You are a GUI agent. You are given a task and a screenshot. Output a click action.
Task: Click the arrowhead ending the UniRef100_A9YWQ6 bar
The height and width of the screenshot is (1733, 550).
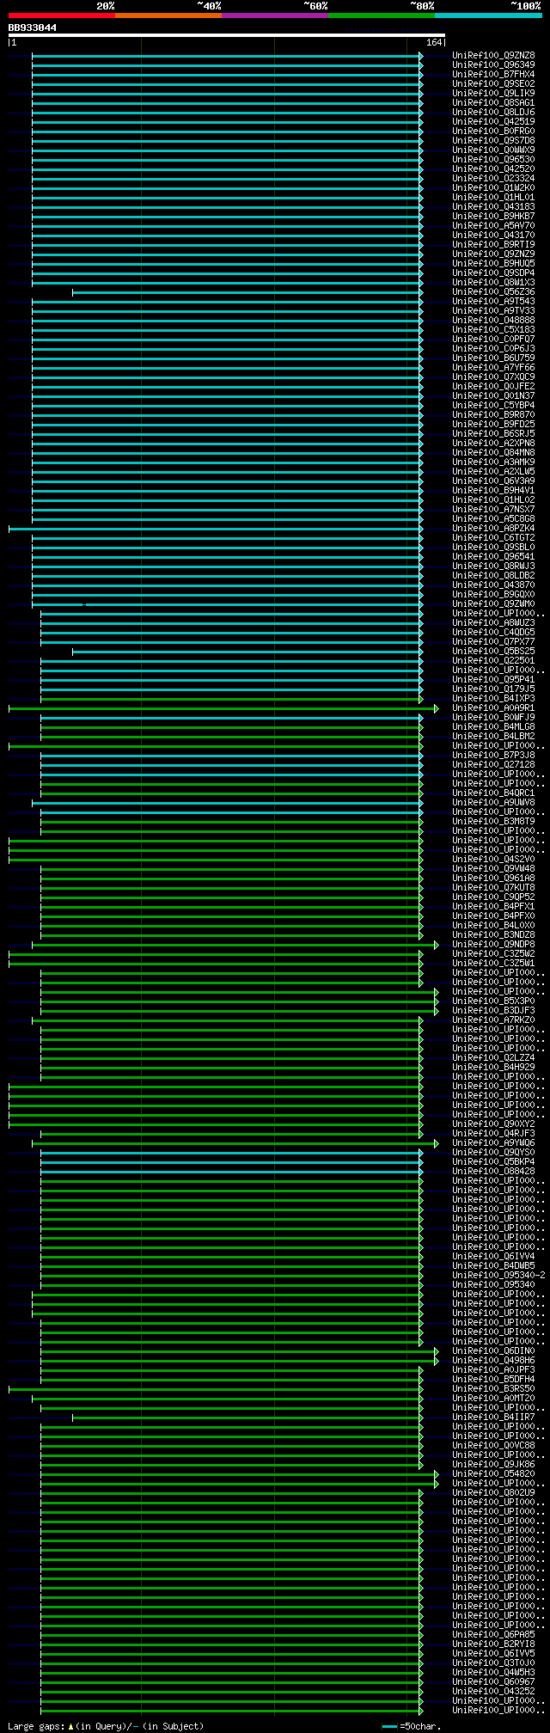coord(437,1144)
